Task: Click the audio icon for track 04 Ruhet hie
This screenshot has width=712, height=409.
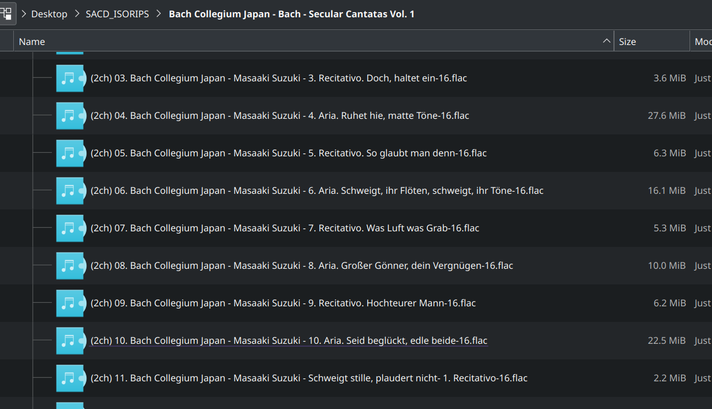Action: click(x=70, y=115)
